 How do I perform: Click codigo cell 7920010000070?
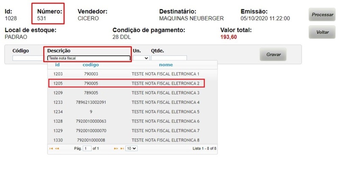(x=91, y=131)
